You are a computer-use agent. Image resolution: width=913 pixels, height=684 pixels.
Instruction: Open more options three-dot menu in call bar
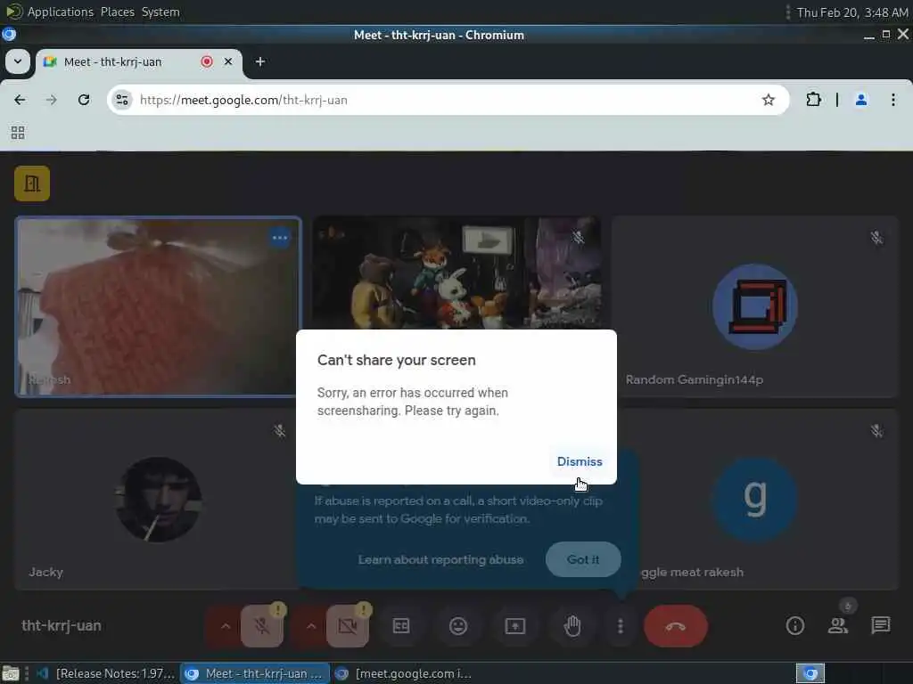621,626
